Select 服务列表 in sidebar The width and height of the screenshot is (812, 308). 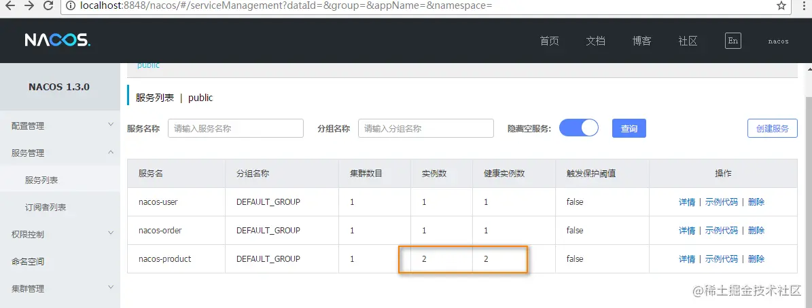point(60,180)
